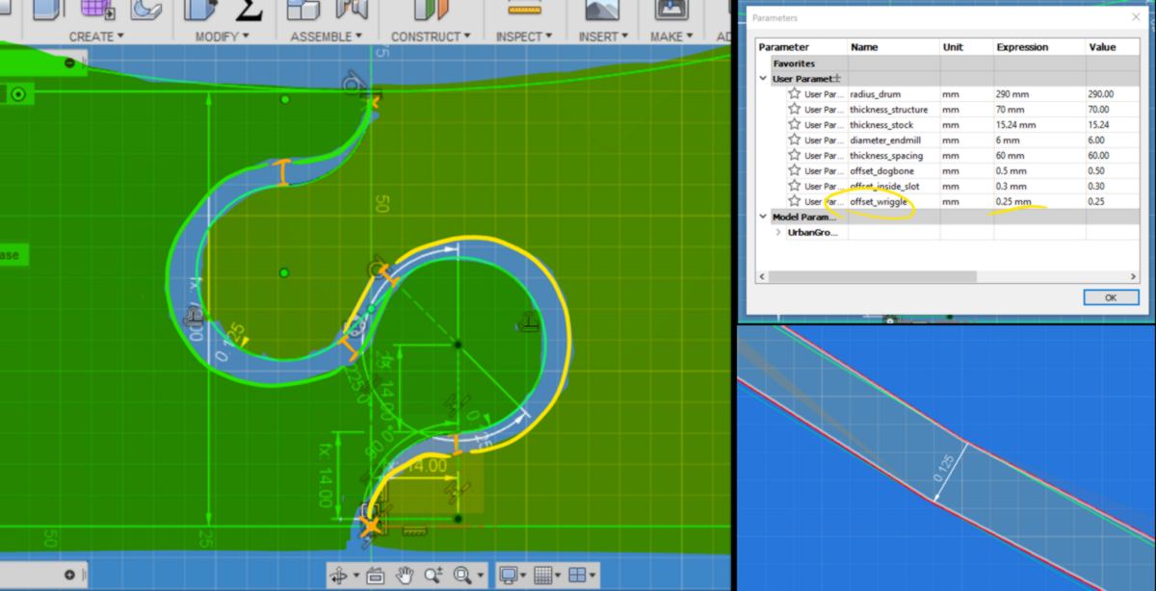
Task: Click the Viewports layout icon
Action: point(576,576)
